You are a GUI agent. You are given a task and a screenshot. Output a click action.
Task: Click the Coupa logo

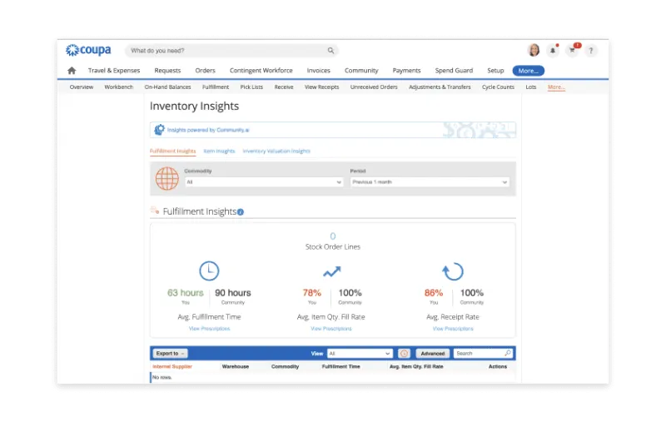click(88, 50)
